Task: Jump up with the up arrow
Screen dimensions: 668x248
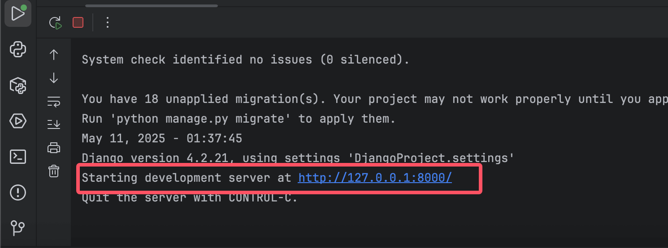Action: (x=54, y=55)
